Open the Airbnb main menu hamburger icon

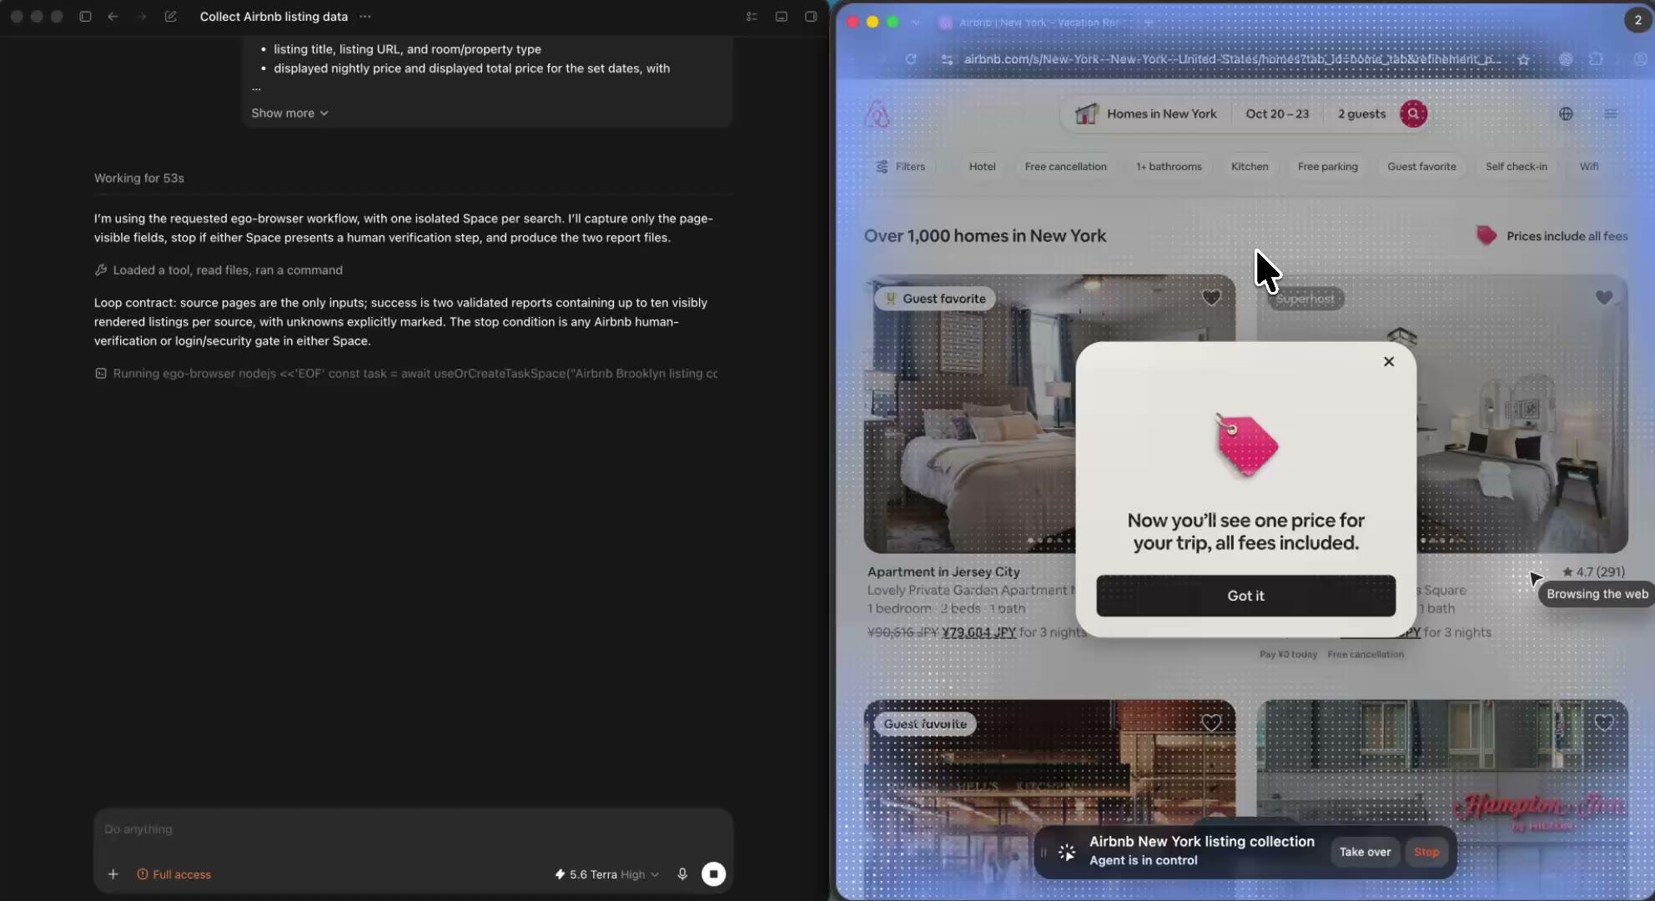pyautogui.click(x=1611, y=114)
